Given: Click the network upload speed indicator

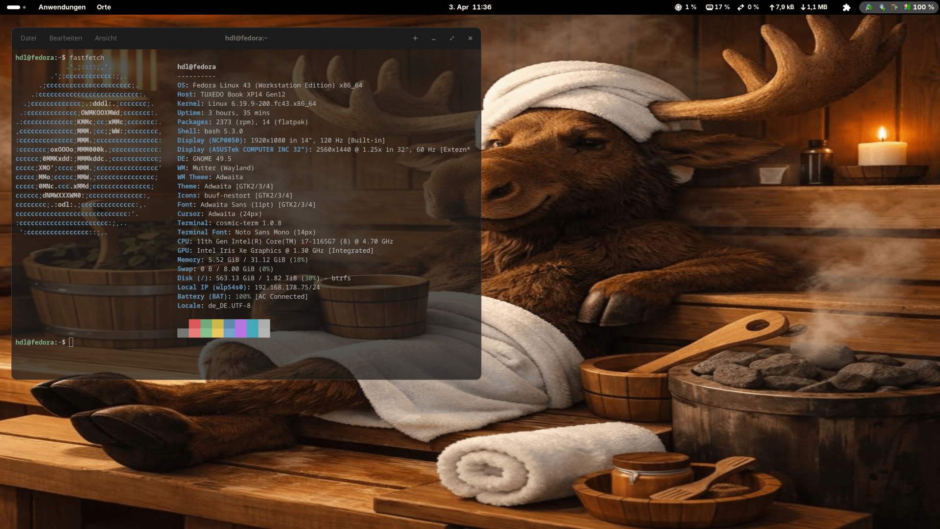Looking at the screenshot, I should (781, 7).
